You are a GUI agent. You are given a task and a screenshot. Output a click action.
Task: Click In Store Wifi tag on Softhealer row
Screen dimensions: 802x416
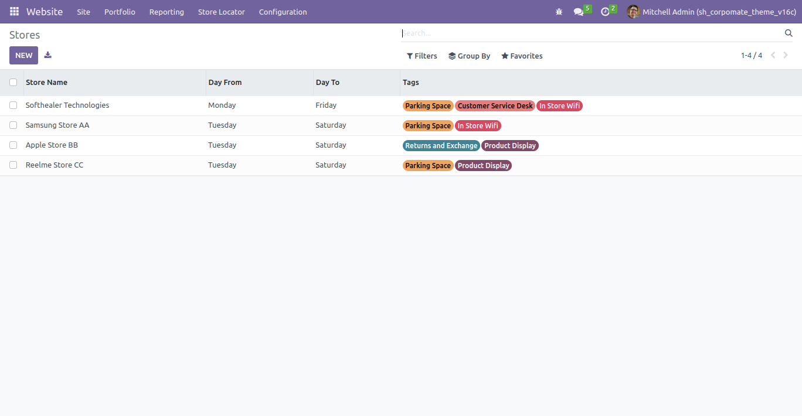coord(560,106)
